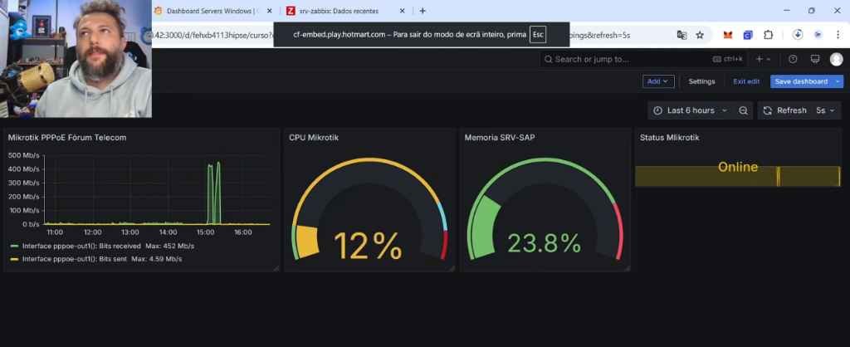
Task: Open the Chrome three-dot menu
Action: click(x=838, y=35)
